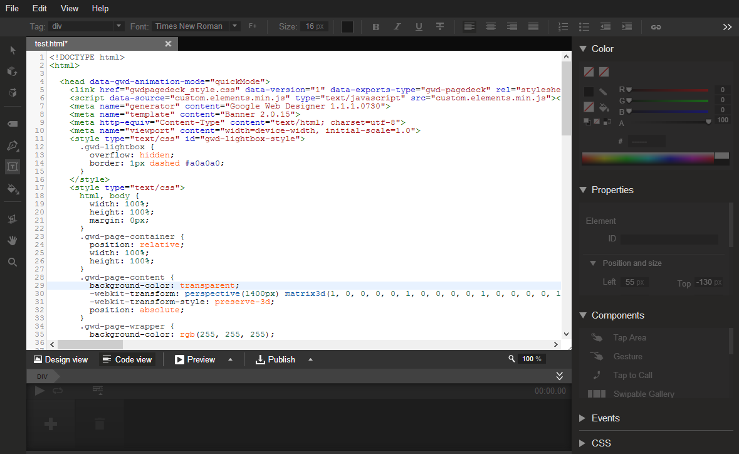
Task: Toggle italic text formatting
Action: pyautogui.click(x=397, y=26)
